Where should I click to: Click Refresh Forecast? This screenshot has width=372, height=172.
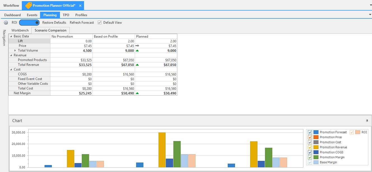tap(82, 23)
